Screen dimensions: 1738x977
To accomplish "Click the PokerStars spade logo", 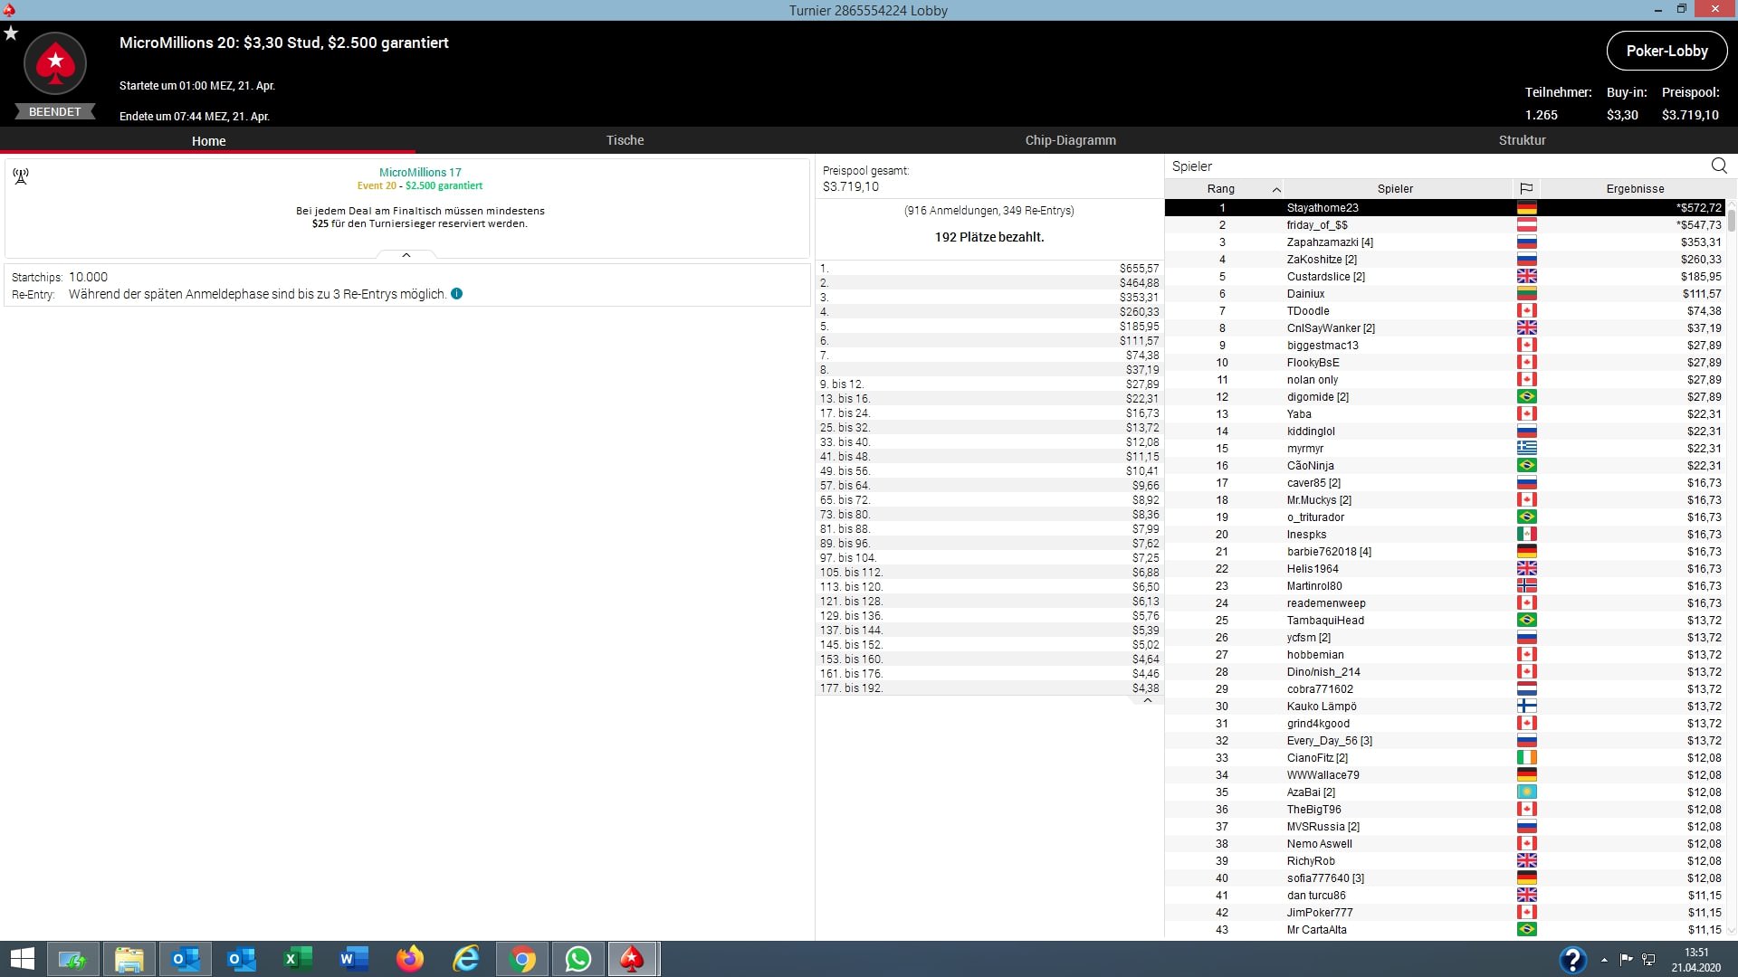I will click(55, 64).
